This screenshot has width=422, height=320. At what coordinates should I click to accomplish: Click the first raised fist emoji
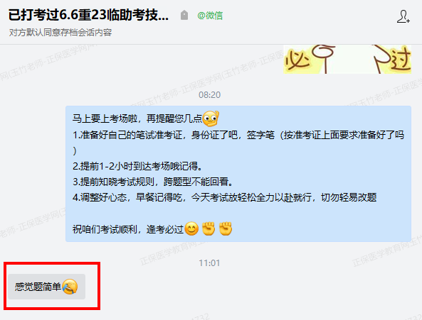click(209, 228)
